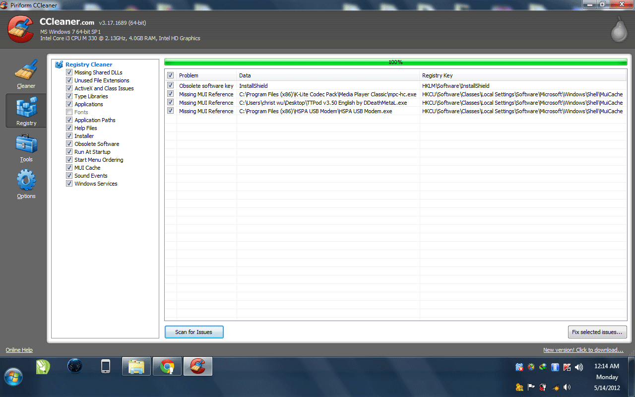The image size is (635, 397).
Task: Toggle Run At Startup checkbox
Action: pos(69,152)
